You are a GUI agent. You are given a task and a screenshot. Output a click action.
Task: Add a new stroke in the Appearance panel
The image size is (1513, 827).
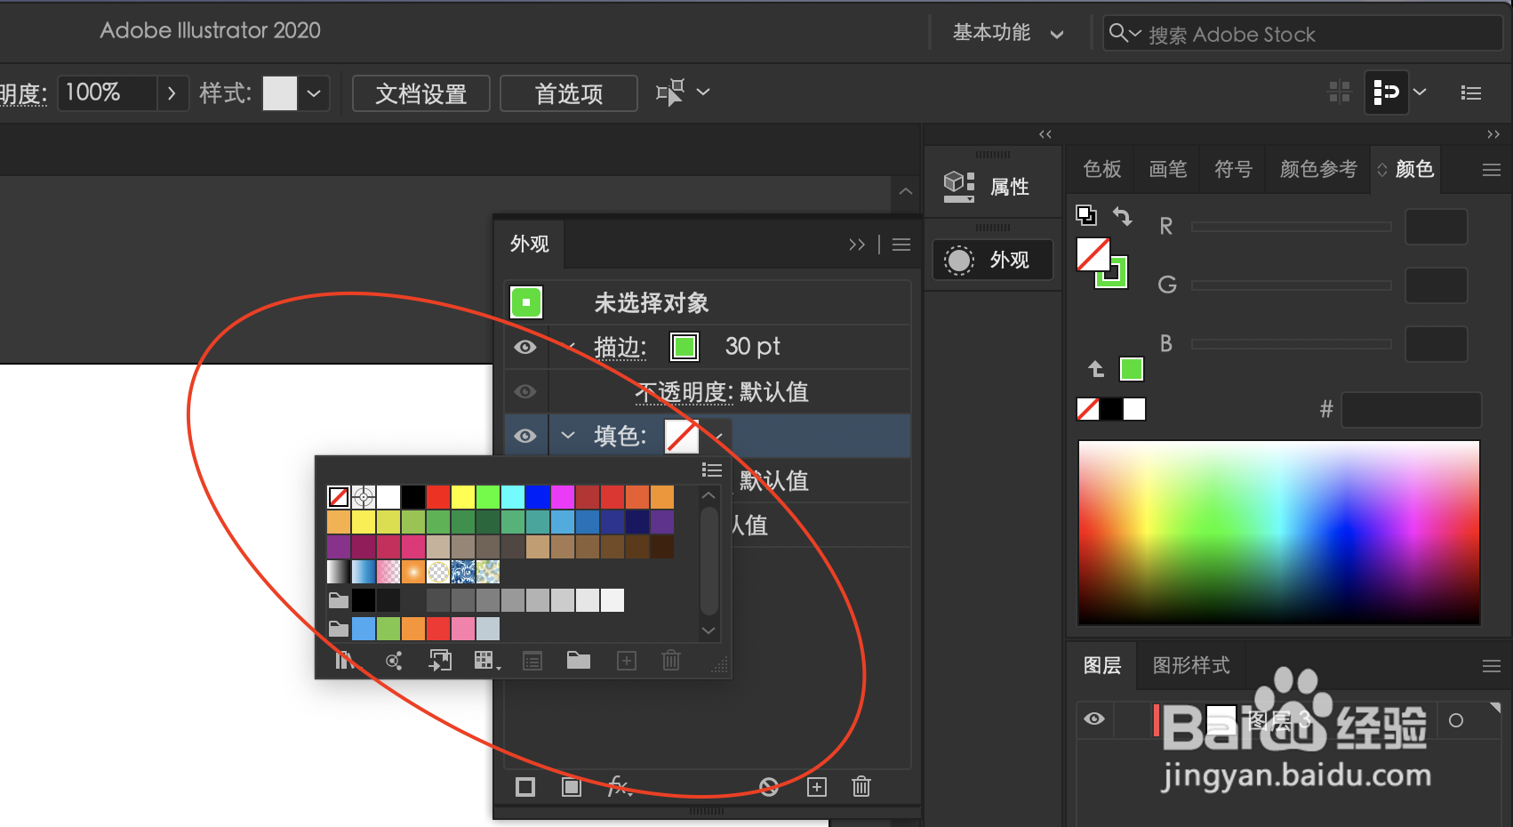click(525, 787)
